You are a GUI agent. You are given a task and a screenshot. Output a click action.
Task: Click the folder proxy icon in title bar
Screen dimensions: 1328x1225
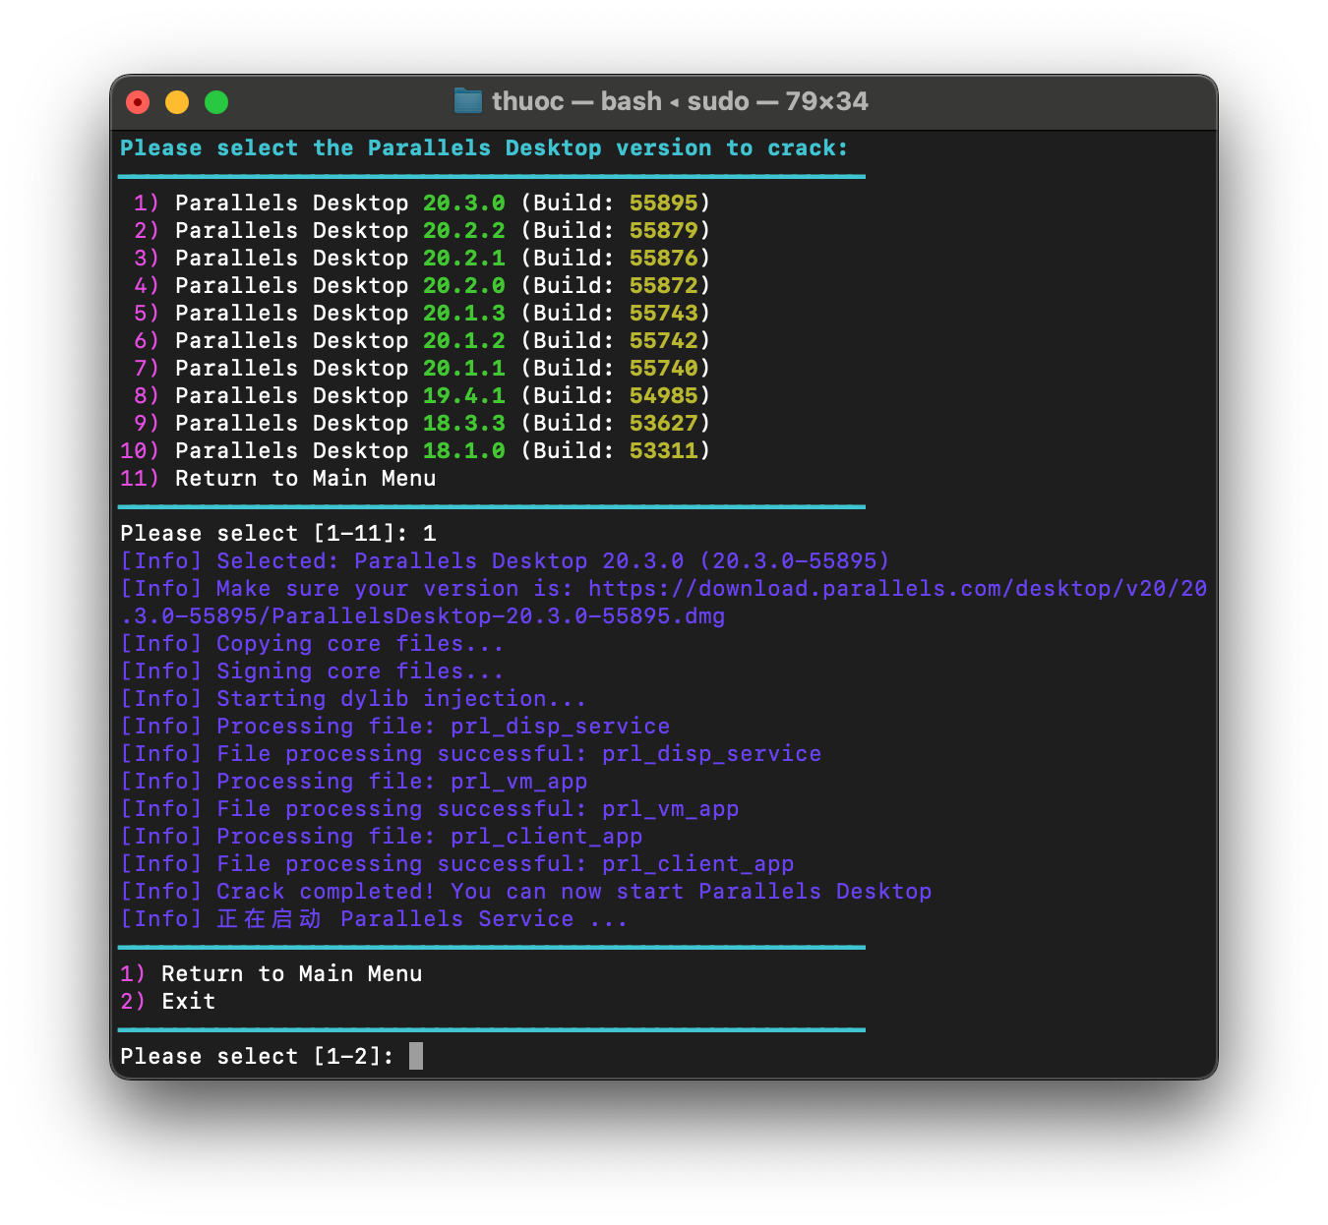(467, 101)
